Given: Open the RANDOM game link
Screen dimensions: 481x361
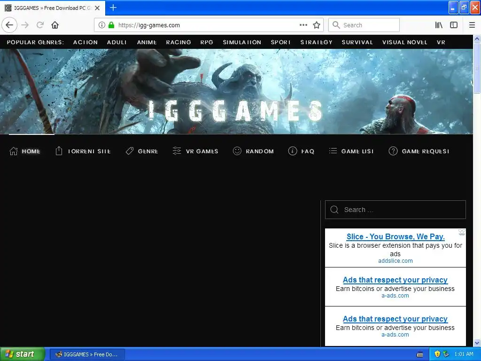Looking at the screenshot, I should click(x=260, y=151).
